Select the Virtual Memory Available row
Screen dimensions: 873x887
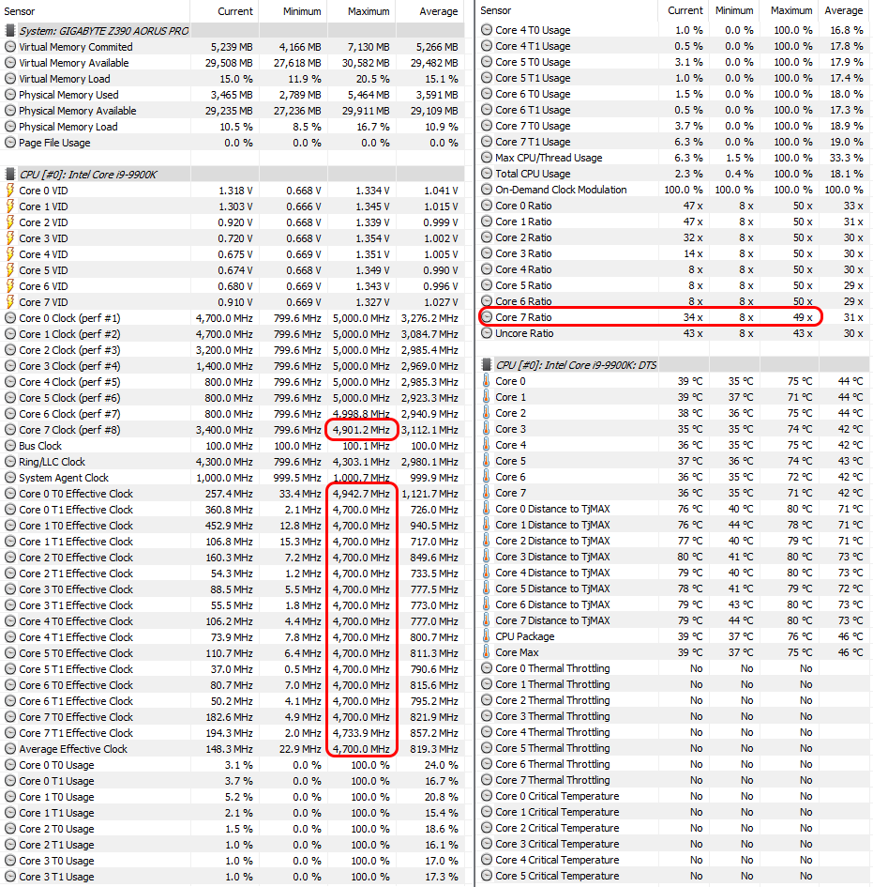[233, 63]
